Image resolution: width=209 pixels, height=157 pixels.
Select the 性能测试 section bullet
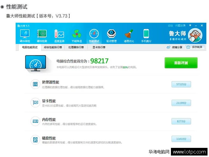[2, 7]
